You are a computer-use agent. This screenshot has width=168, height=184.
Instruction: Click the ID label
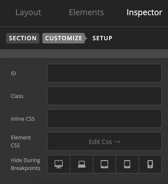13,73
